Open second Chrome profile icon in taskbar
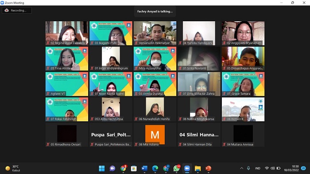The width and height of the screenshot is (310, 174). point(166,168)
